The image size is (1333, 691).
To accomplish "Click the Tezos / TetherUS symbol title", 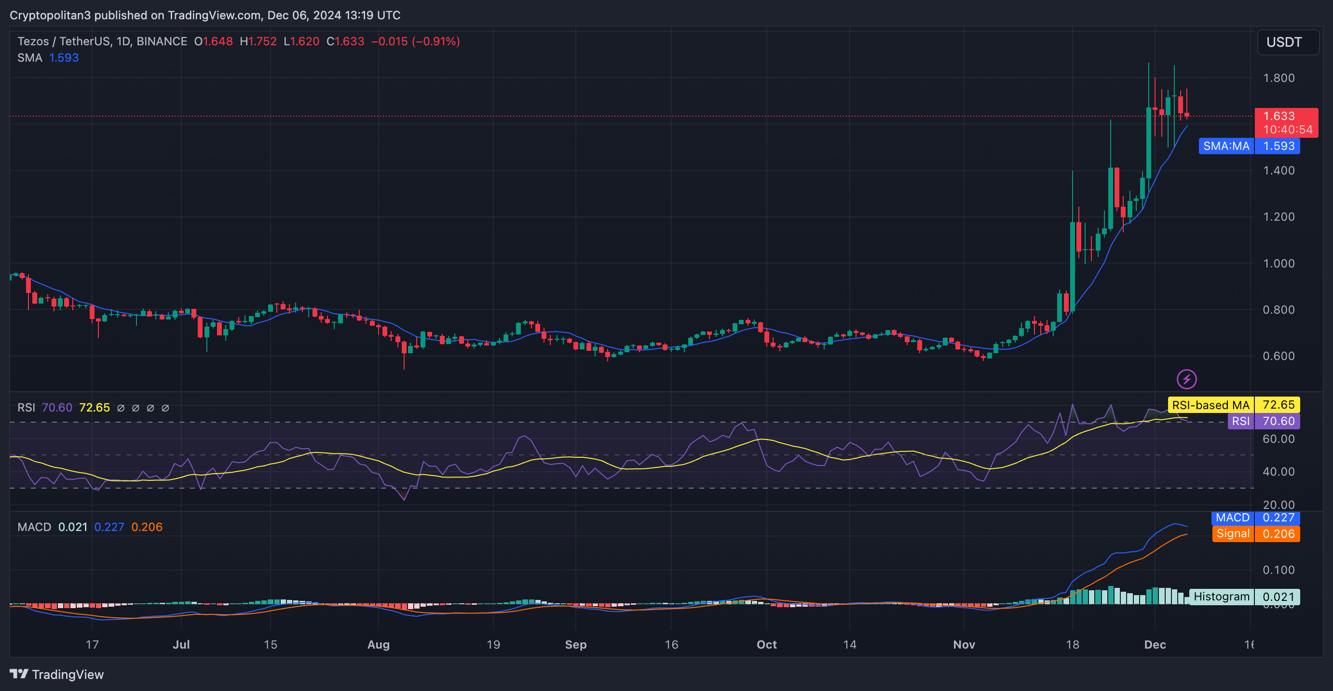I will [x=102, y=41].
